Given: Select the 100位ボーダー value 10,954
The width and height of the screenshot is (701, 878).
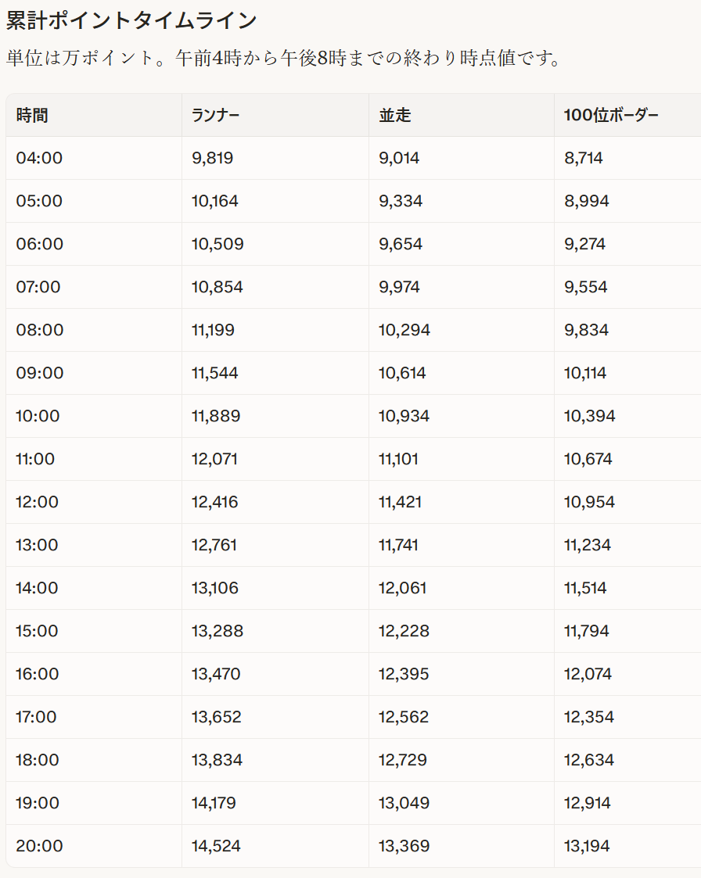Looking at the screenshot, I should click(589, 503).
